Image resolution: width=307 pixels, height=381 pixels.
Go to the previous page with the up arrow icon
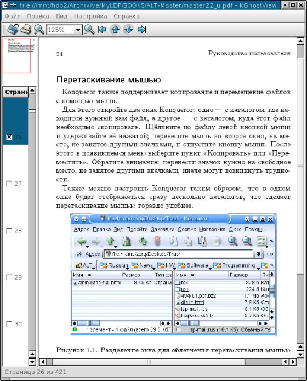(116, 30)
